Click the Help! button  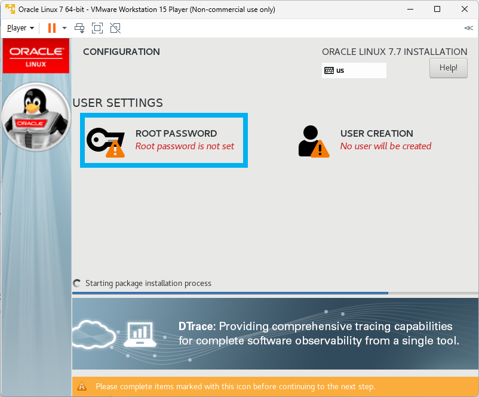448,68
